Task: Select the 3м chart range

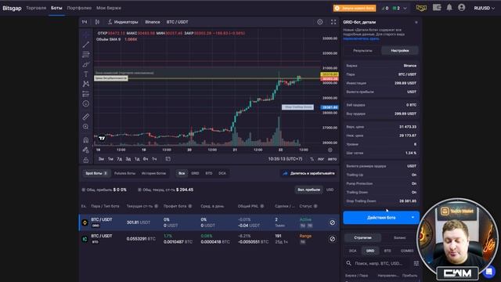Action: coord(101,159)
